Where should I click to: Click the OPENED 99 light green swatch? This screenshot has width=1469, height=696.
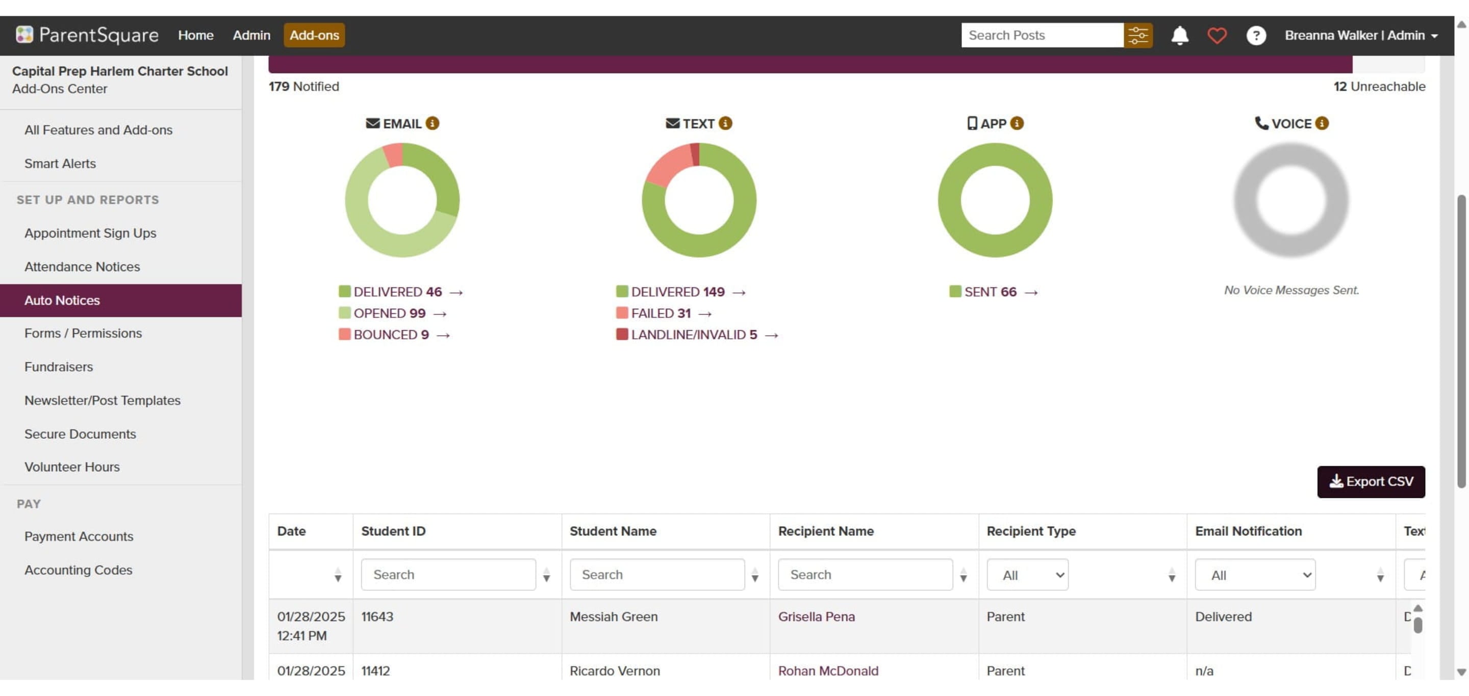344,313
